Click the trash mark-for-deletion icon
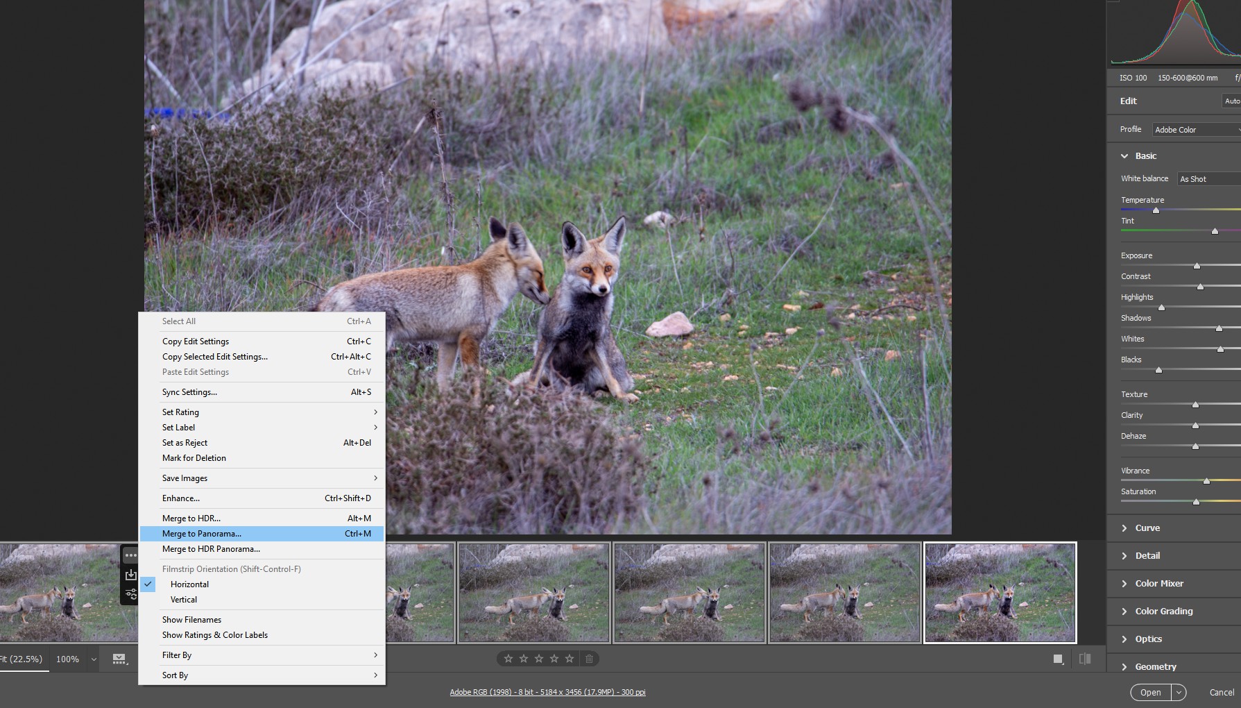 [x=589, y=659]
